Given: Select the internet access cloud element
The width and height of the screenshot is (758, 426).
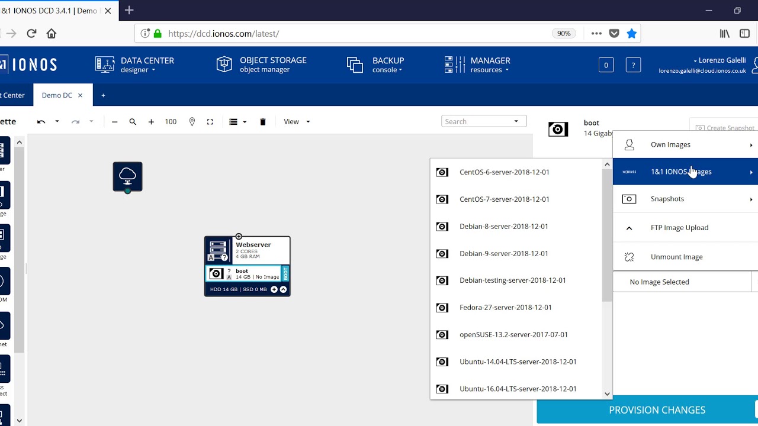Looking at the screenshot, I should (x=128, y=177).
